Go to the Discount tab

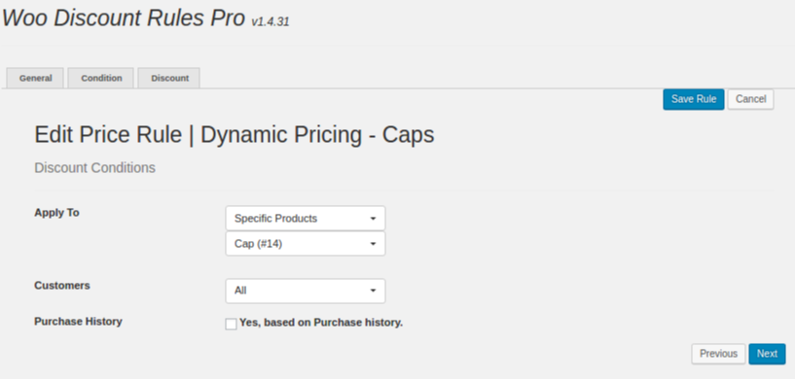click(x=169, y=78)
